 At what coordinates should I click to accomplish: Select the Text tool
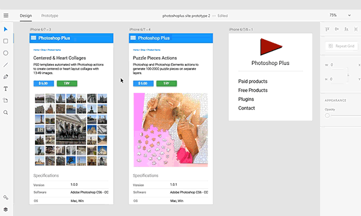6,89
